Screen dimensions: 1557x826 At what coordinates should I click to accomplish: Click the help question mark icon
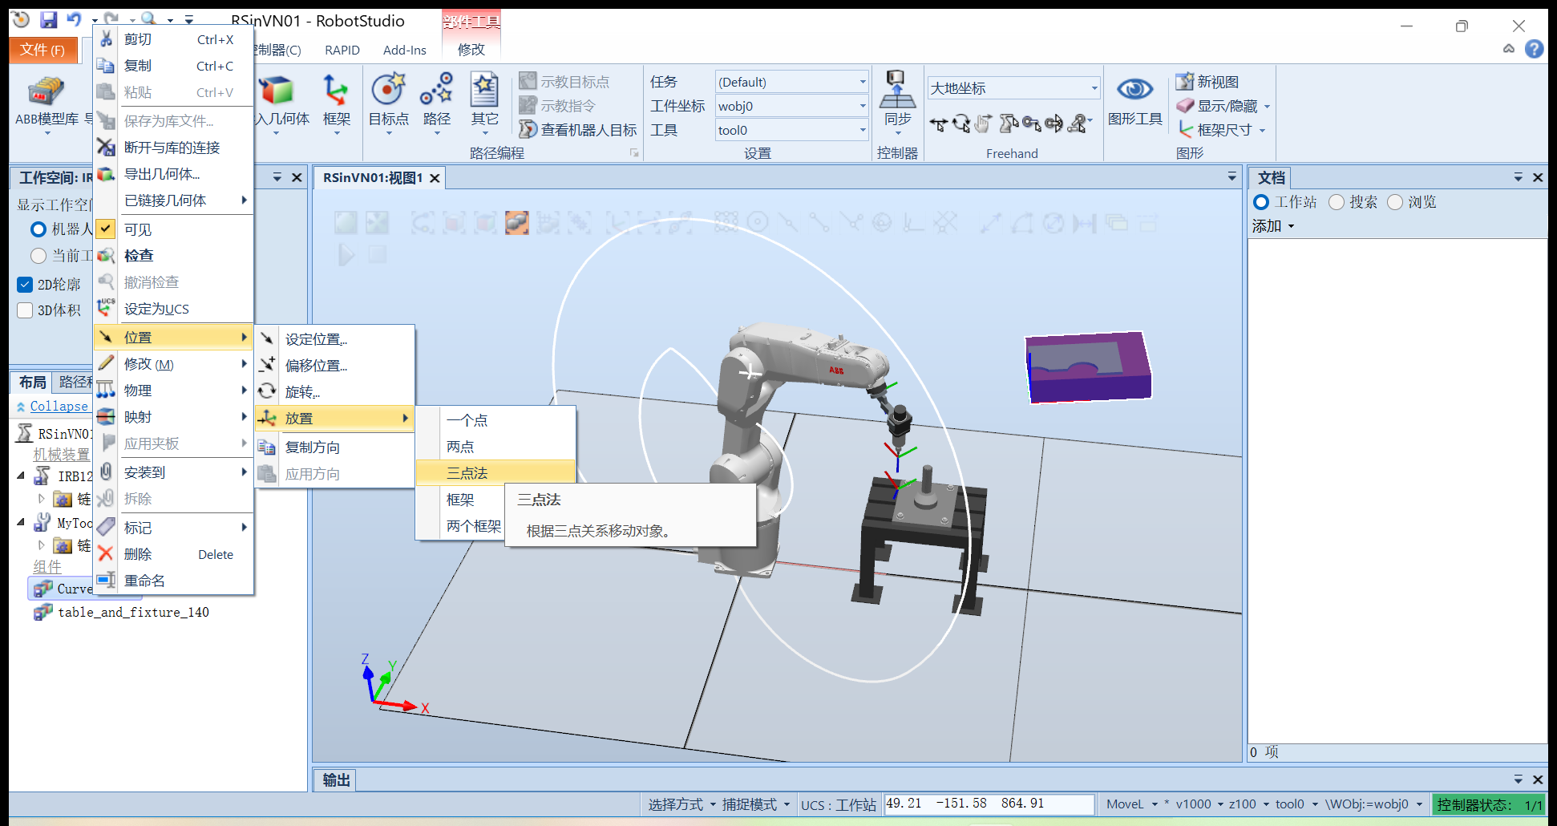click(1534, 49)
